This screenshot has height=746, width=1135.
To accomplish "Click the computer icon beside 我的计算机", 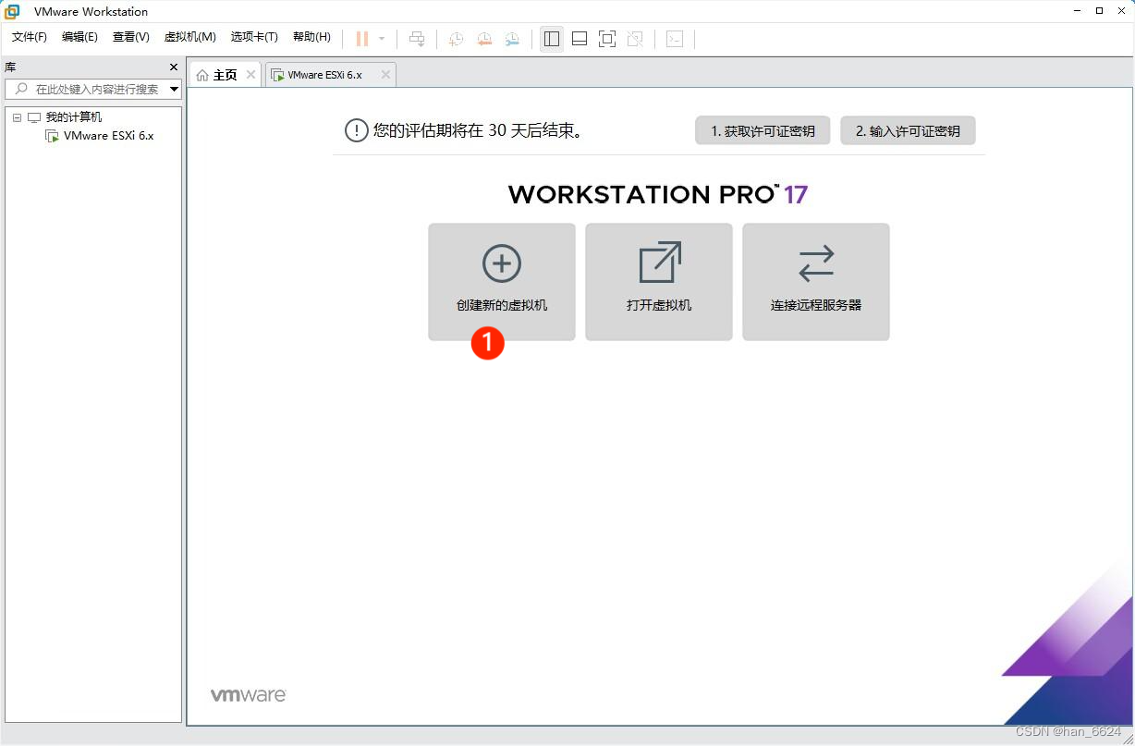I will click(x=34, y=117).
